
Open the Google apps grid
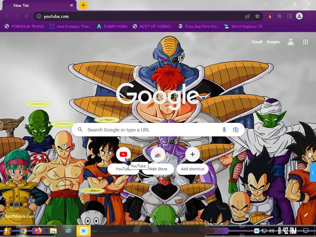pos(305,42)
